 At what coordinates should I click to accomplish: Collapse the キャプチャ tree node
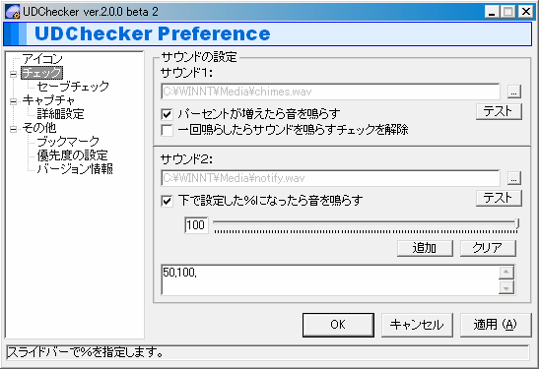pos(13,101)
